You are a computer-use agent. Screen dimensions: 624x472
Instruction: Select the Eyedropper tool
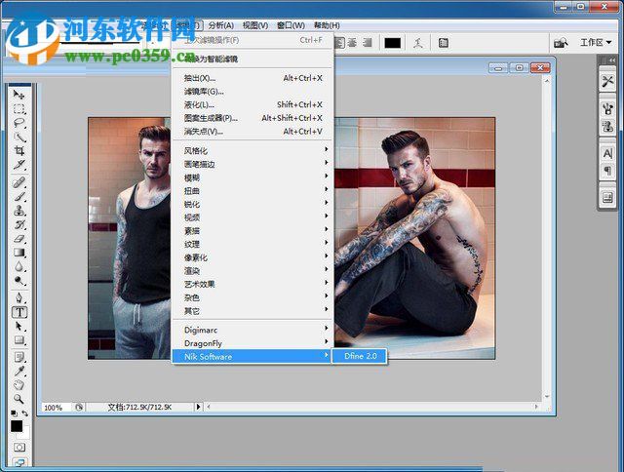[19, 371]
